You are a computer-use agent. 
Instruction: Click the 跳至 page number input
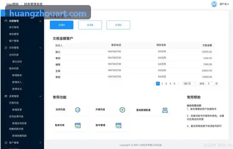(x=210, y=83)
